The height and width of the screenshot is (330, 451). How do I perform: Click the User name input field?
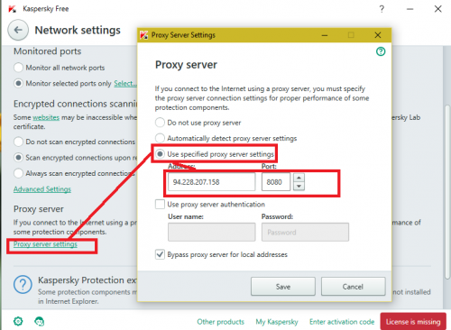pyautogui.click(x=212, y=232)
